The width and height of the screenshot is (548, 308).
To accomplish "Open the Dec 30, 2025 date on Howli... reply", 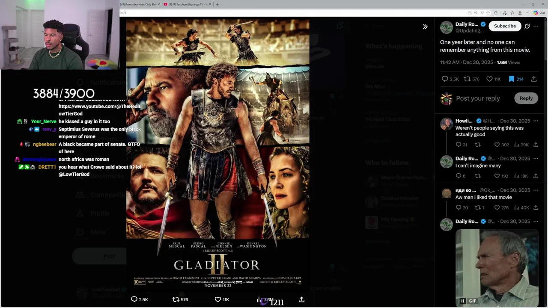I will tap(515, 121).
